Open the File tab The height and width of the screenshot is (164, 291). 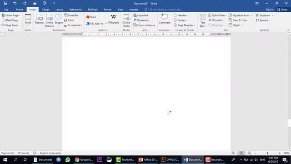point(6,10)
